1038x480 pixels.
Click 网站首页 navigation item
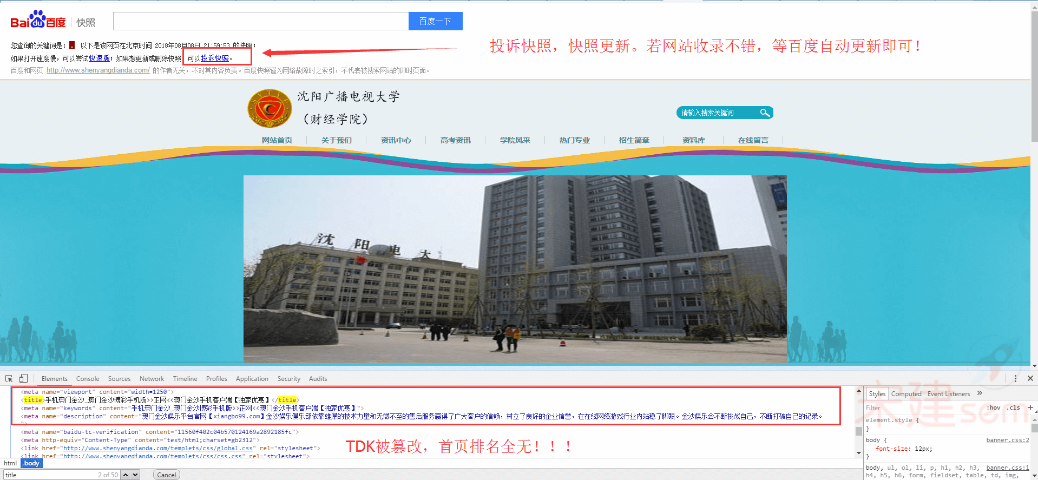click(277, 140)
